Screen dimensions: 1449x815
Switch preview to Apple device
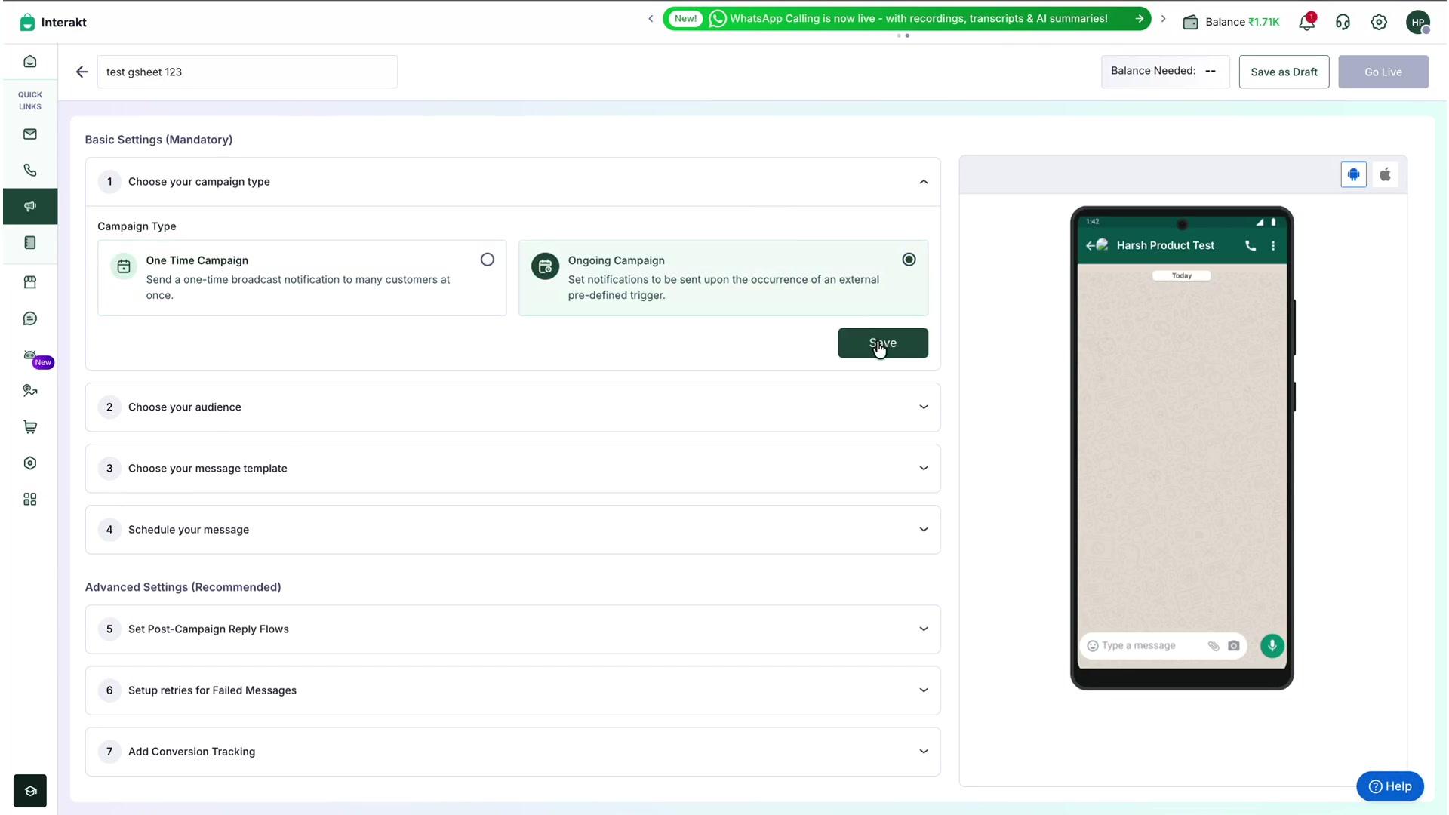(1386, 174)
